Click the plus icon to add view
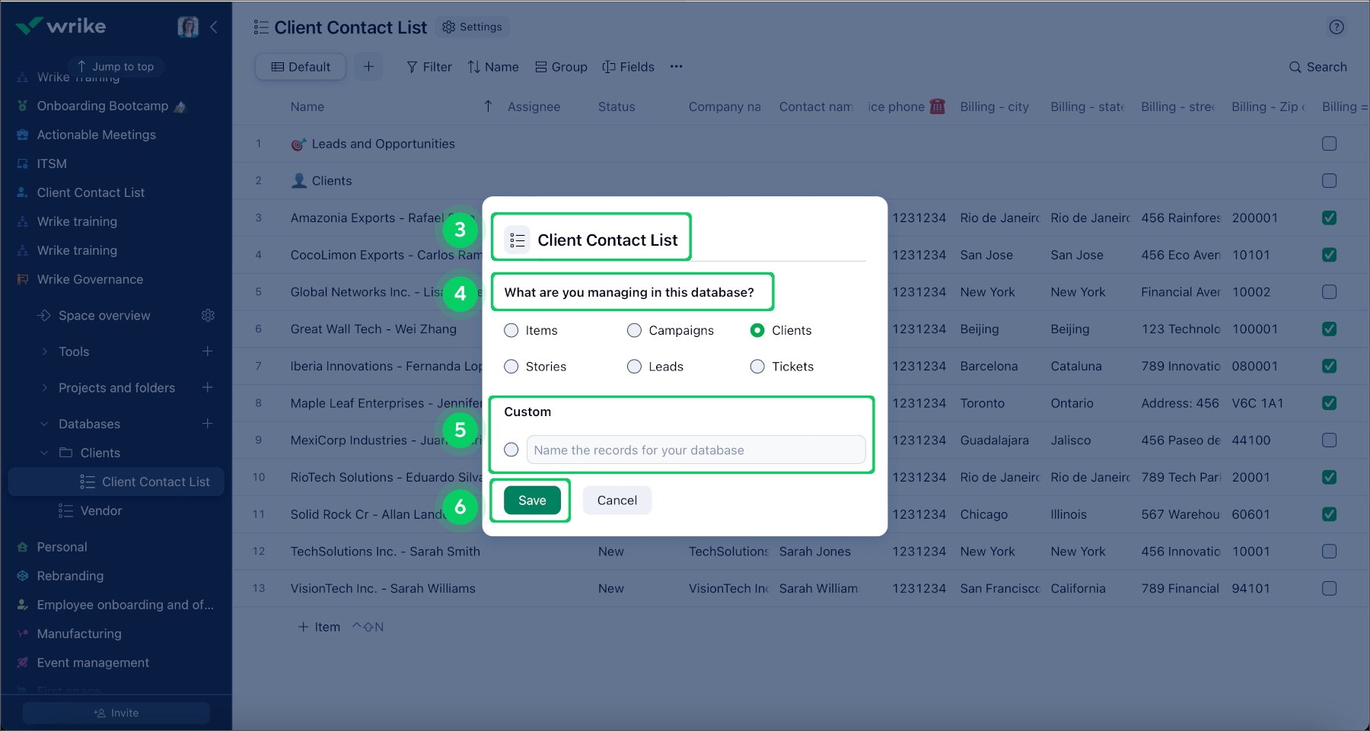Image resolution: width=1370 pixels, height=731 pixels. point(368,67)
